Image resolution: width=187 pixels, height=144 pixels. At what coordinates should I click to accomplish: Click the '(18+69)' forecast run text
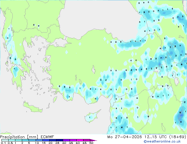point(178,137)
